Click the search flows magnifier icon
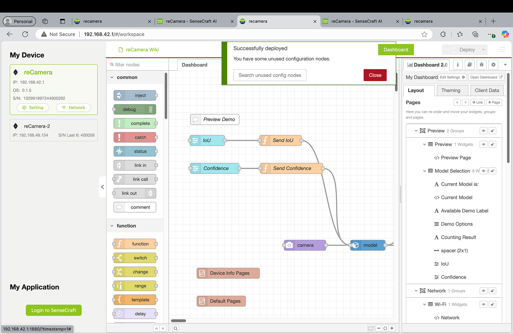The image size is (513, 334). coord(176,328)
